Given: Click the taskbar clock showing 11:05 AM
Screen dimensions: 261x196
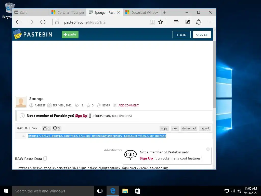Looking at the screenshot, I should pos(251,191).
